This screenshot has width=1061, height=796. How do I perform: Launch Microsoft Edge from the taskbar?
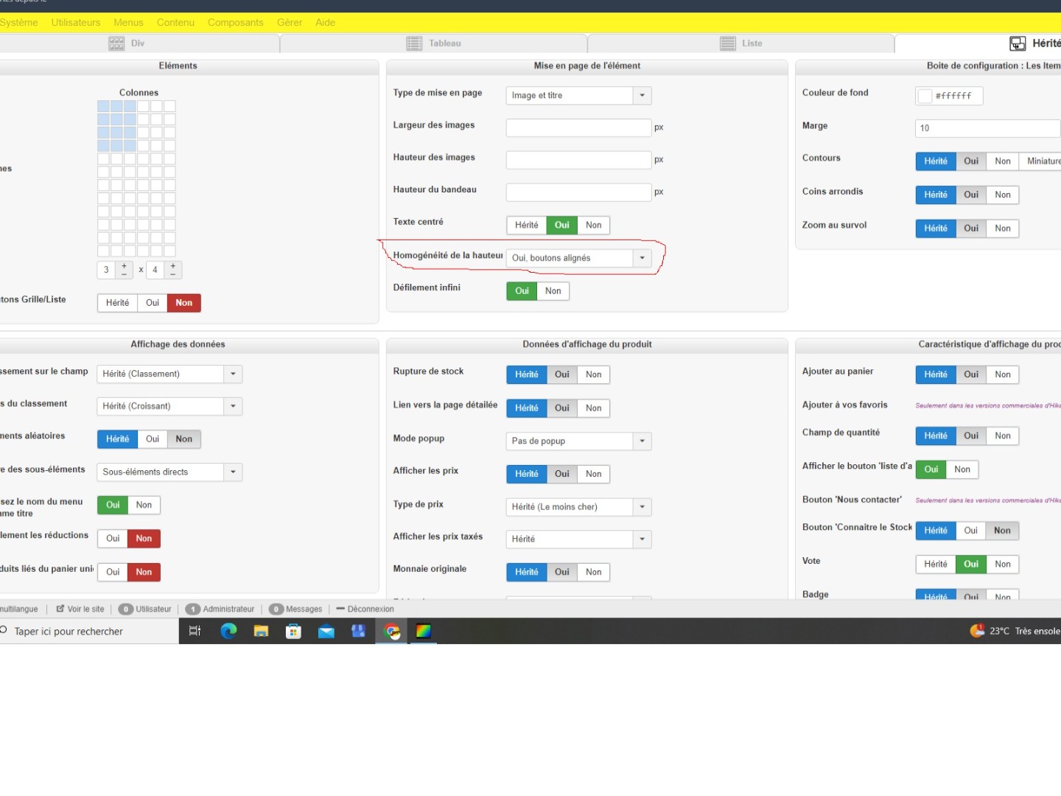(228, 631)
